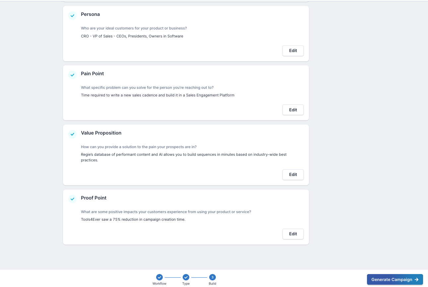Open Edit for Value Proposition
This screenshot has width=428, height=287.
293,175
